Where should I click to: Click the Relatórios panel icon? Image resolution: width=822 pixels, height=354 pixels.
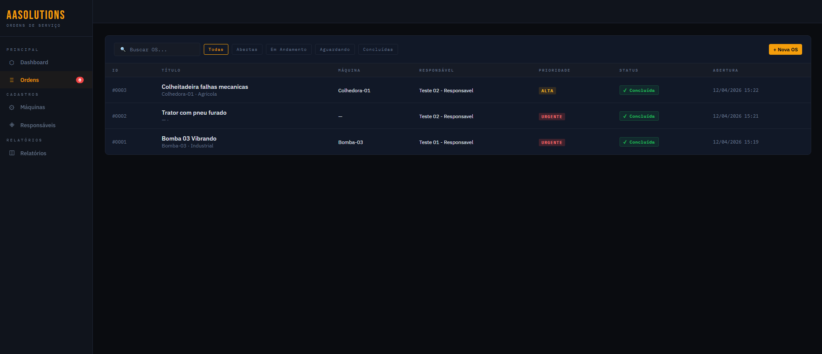coord(12,153)
